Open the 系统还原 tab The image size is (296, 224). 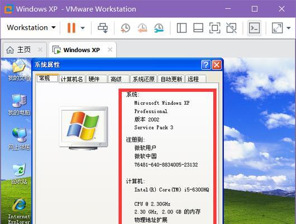click(144, 79)
